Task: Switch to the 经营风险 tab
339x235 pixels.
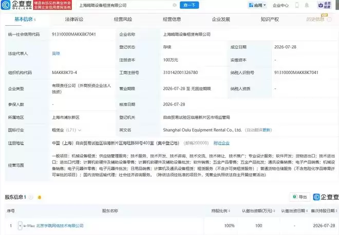Action: point(123,19)
